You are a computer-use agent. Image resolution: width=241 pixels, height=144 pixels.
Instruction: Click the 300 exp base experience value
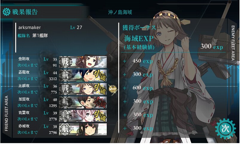[x=211, y=46]
